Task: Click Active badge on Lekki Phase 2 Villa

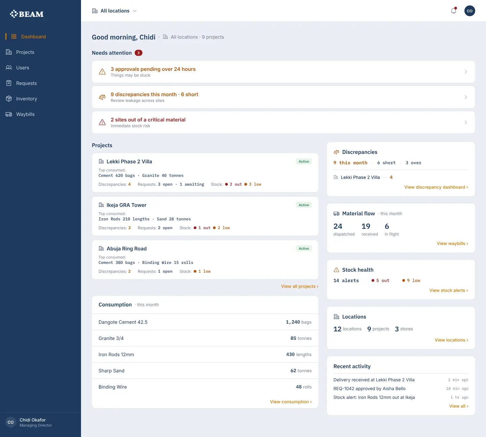Action: [x=304, y=161]
